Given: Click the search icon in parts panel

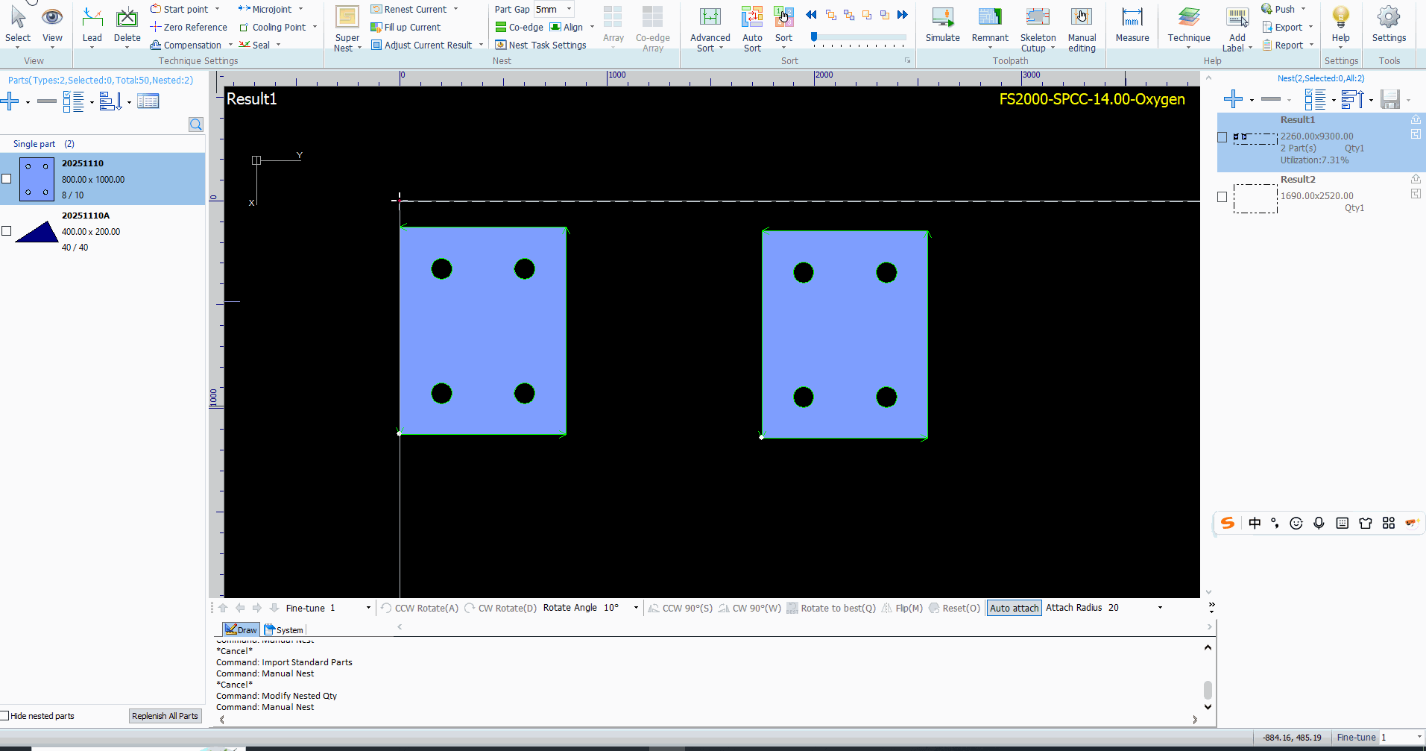Looking at the screenshot, I should click(x=195, y=125).
